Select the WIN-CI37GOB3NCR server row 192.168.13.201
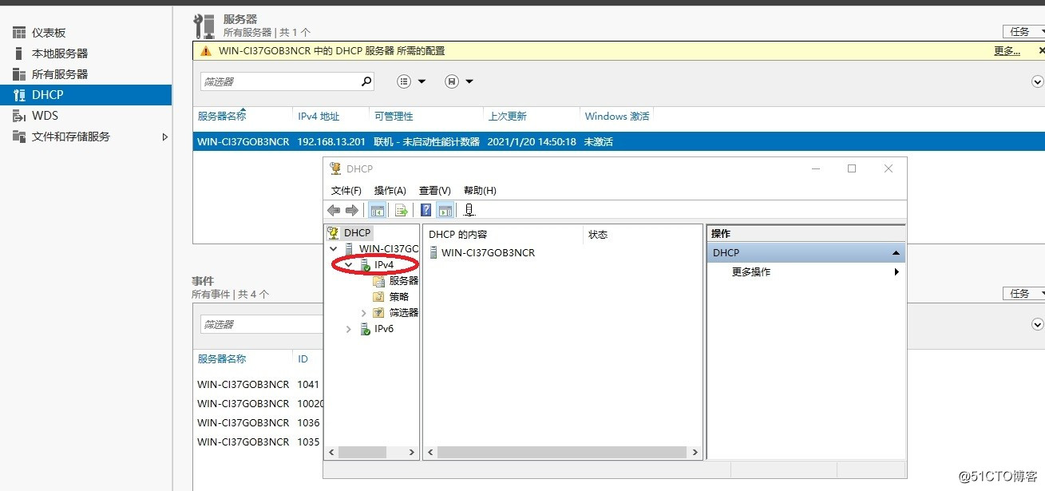The width and height of the screenshot is (1045, 491). (x=619, y=141)
